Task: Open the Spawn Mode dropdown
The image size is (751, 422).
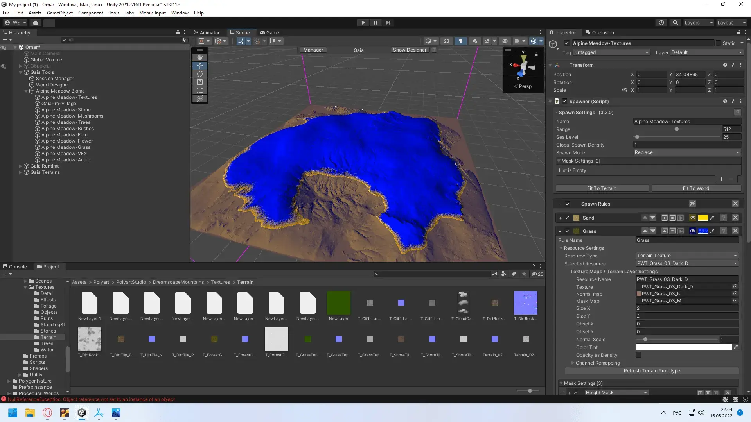Action: [687, 152]
